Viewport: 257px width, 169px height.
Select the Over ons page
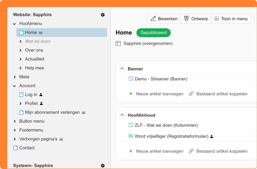coord(34,50)
